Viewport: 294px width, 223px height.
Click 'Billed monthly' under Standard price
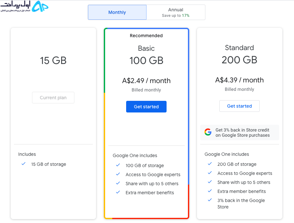239,90
